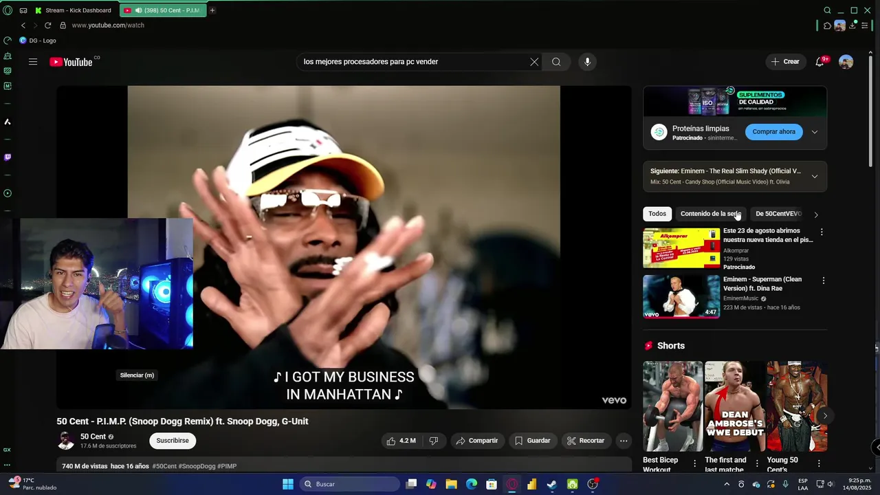Click Comprar ahora on the ad
Screen dimensions: 880x495
(773, 132)
